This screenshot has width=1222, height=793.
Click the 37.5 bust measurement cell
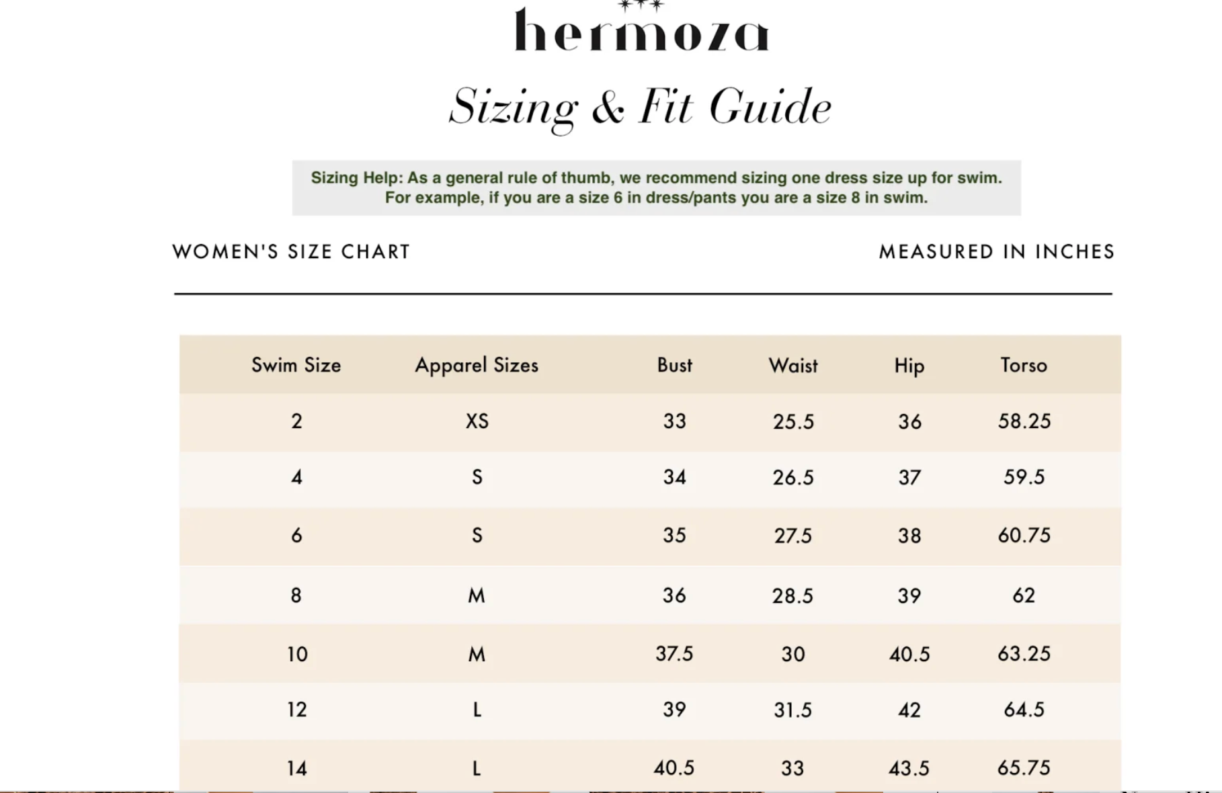point(674,654)
